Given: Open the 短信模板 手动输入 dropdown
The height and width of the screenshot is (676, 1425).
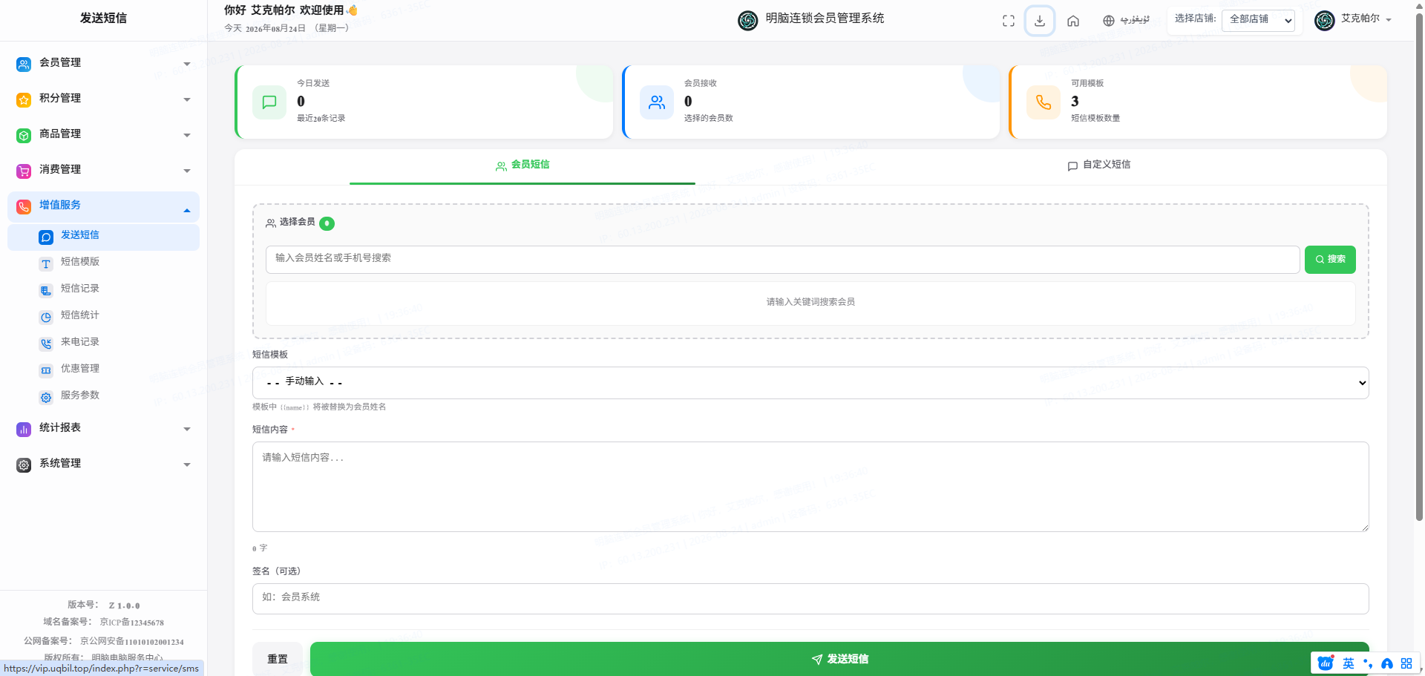Looking at the screenshot, I should click(x=810, y=383).
